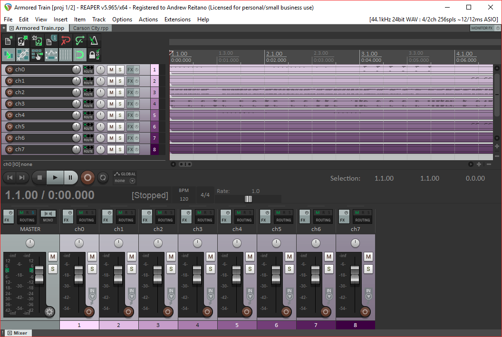Image resolution: width=502 pixels, height=337 pixels.
Task: Click the ROUTING button on mixer ch4
Action: 244,220
